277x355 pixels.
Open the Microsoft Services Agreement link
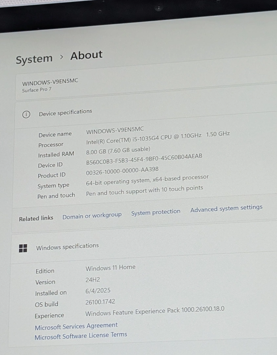(76, 326)
